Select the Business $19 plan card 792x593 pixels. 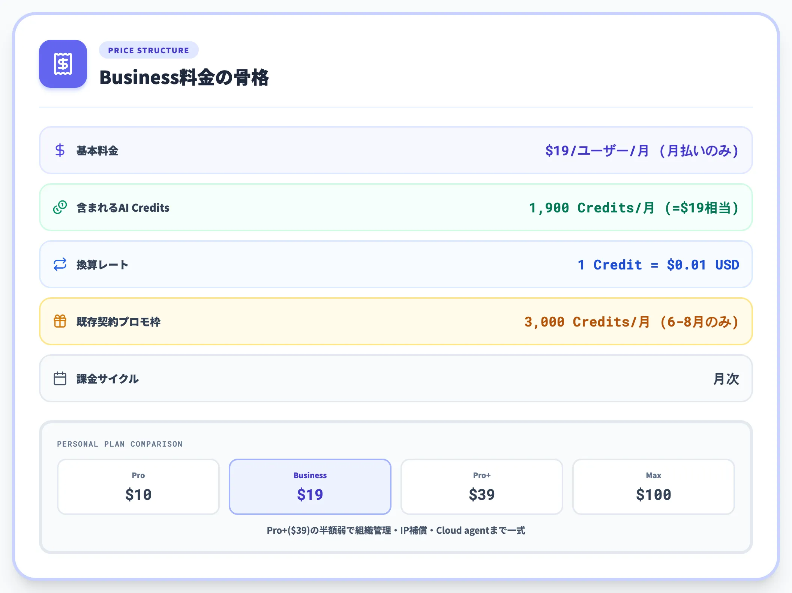[310, 487]
